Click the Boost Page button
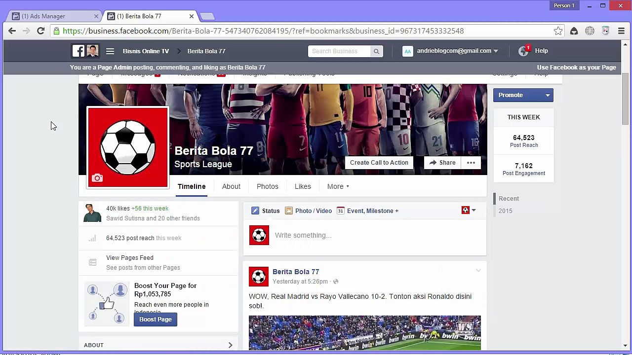 156,319
